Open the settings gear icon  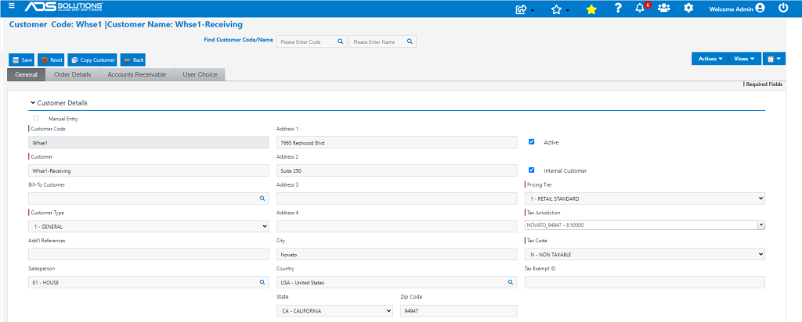point(688,8)
